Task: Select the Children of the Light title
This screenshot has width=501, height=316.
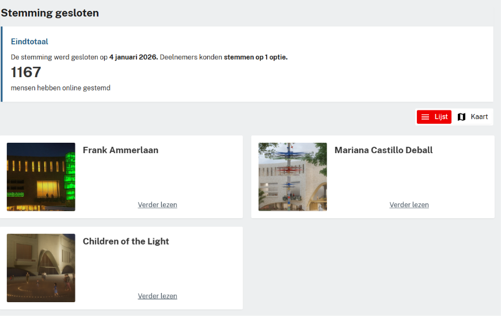Action: pyautogui.click(x=126, y=241)
